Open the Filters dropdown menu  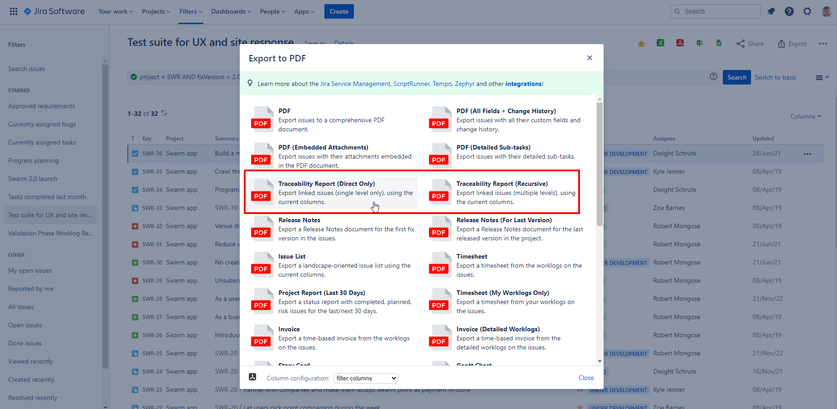(191, 11)
